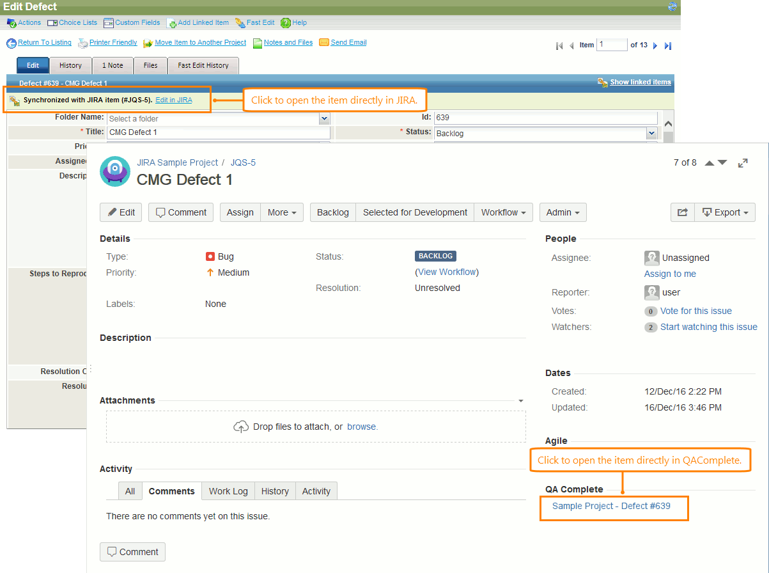Click the Add Linked Item icon

(171, 23)
